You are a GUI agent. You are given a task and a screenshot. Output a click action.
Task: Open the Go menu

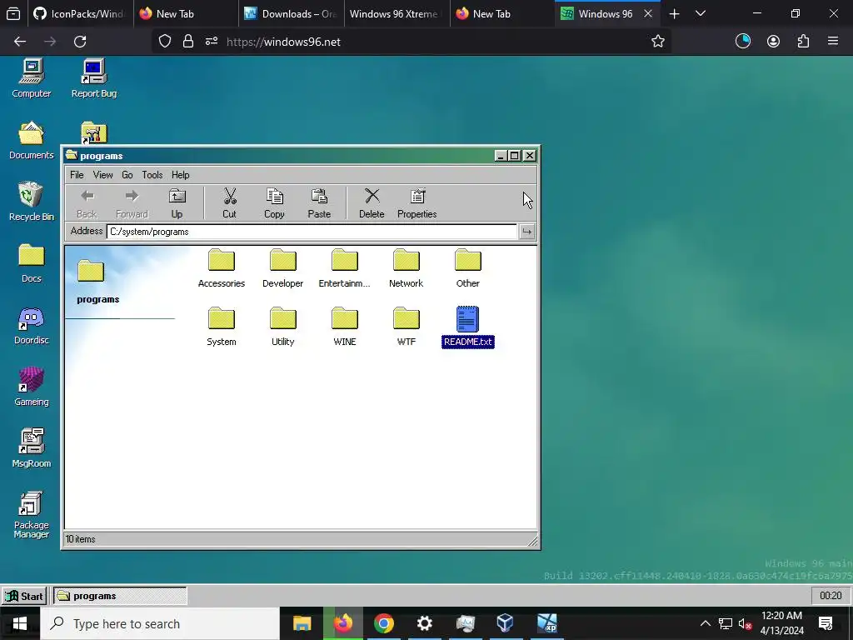pos(127,175)
